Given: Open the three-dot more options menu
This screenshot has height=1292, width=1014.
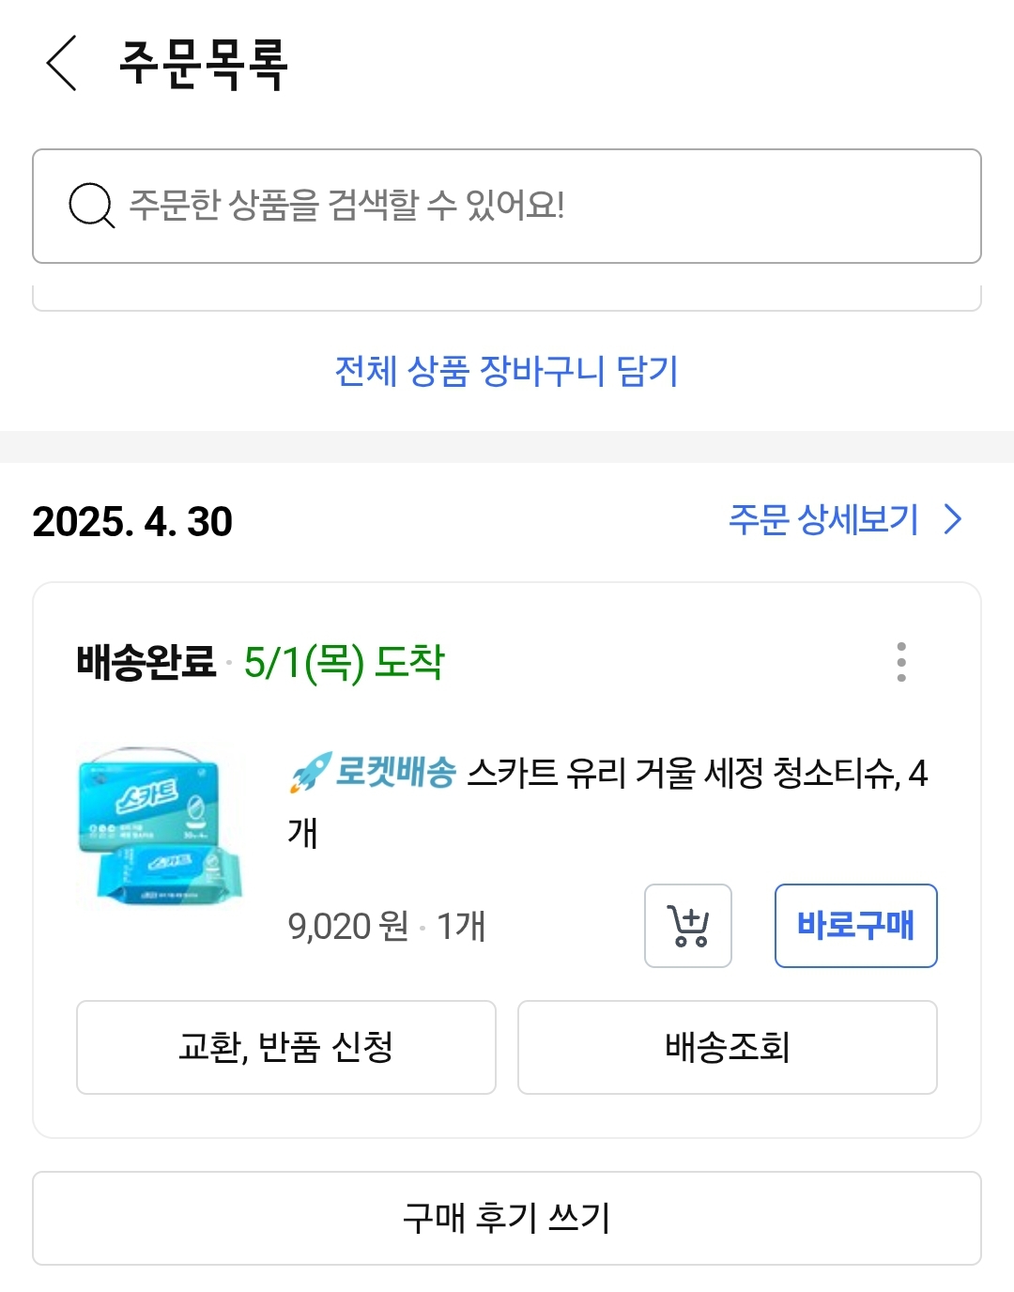Looking at the screenshot, I should pyautogui.click(x=901, y=662).
